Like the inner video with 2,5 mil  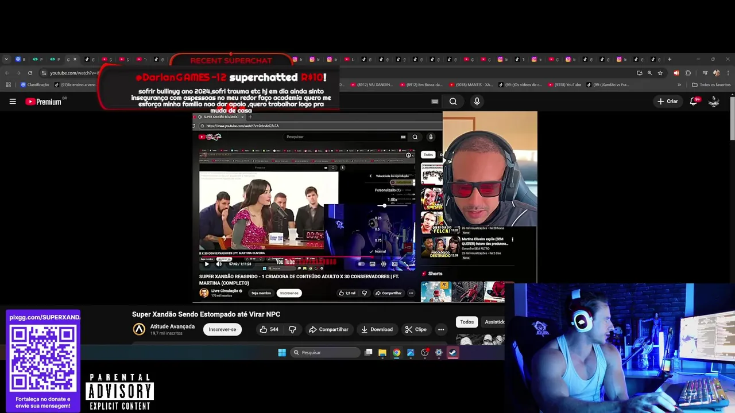tap(347, 293)
